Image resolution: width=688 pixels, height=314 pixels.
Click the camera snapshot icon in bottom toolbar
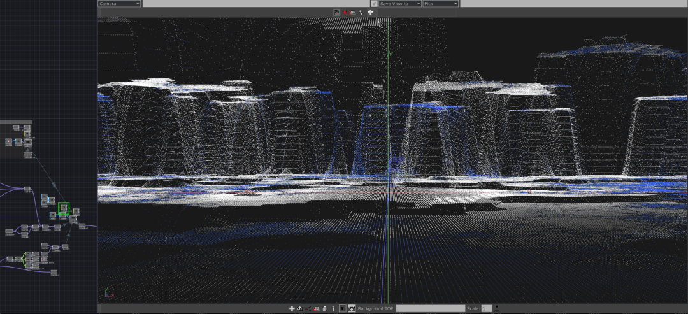pyautogui.click(x=352, y=309)
